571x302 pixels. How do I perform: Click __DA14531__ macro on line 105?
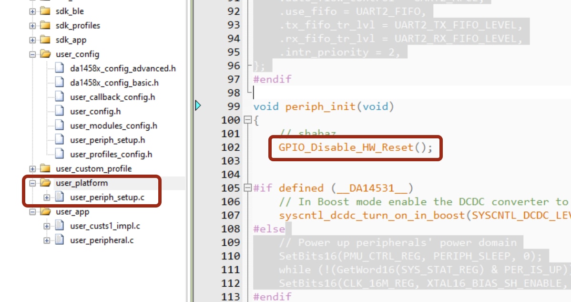coord(372,188)
